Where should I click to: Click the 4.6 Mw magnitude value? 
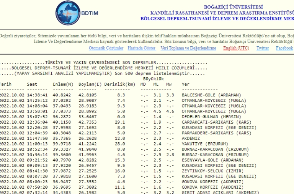point(170,111)
